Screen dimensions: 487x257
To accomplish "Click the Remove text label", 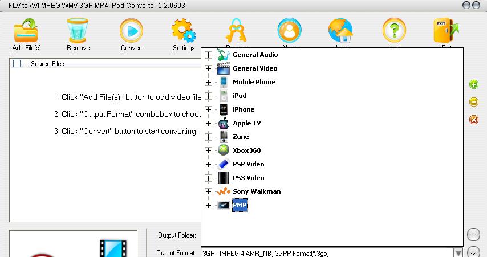I will [x=78, y=48].
